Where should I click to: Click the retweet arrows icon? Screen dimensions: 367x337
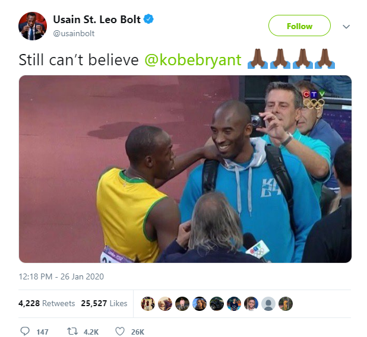coord(72,332)
